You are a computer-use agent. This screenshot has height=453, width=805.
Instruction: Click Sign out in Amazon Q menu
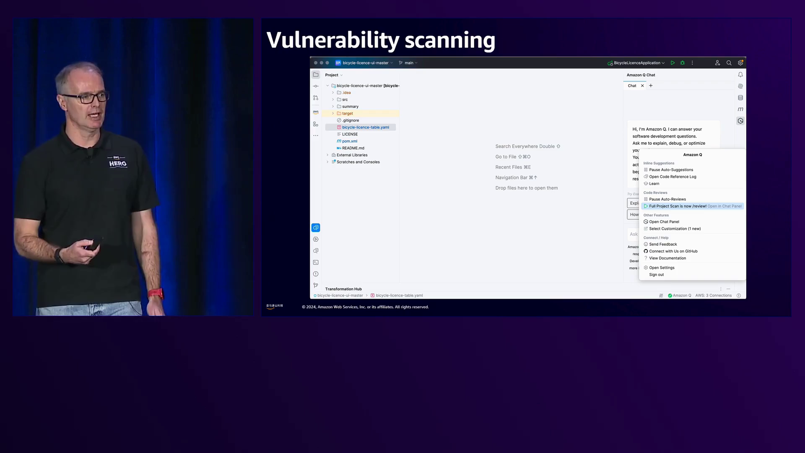(x=656, y=275)
